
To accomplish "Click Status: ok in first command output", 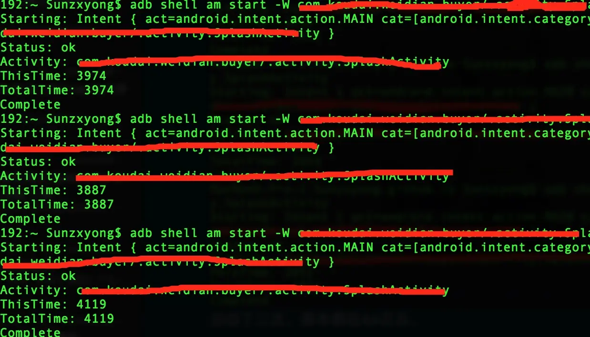I will 38,48.
